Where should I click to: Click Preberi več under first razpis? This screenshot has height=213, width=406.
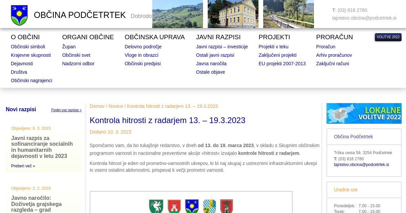click(x=23, y=166)
